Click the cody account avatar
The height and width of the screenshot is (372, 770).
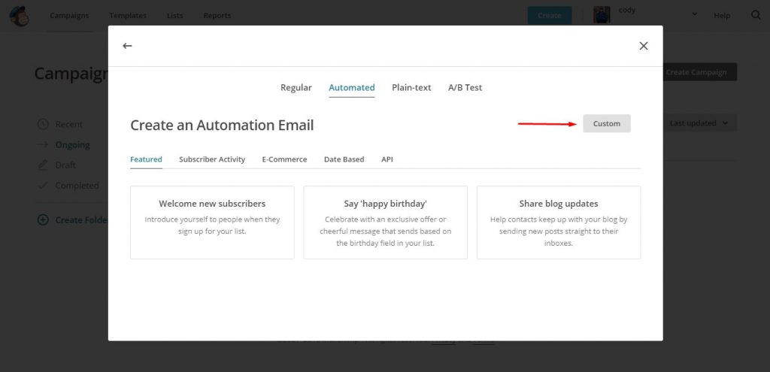[x=602, y=15]
